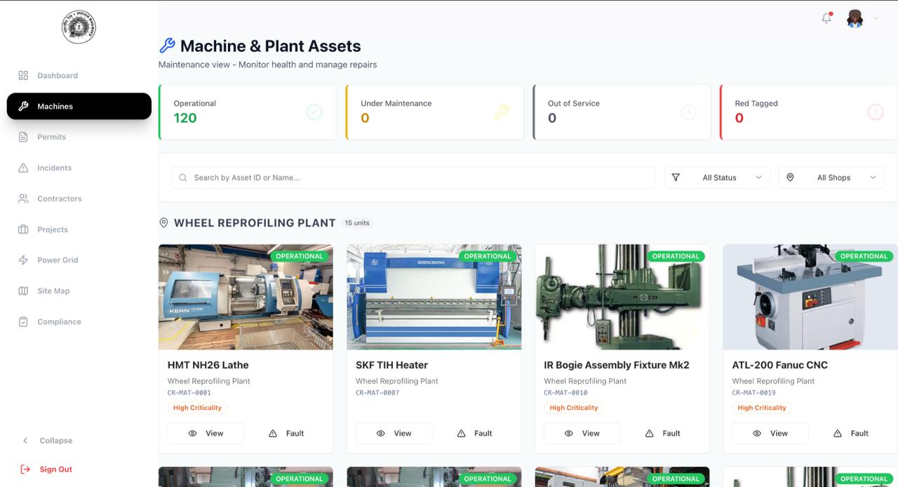Open Projects in sidebar
The image size is (898, 487).
click(x=79, y=229)
